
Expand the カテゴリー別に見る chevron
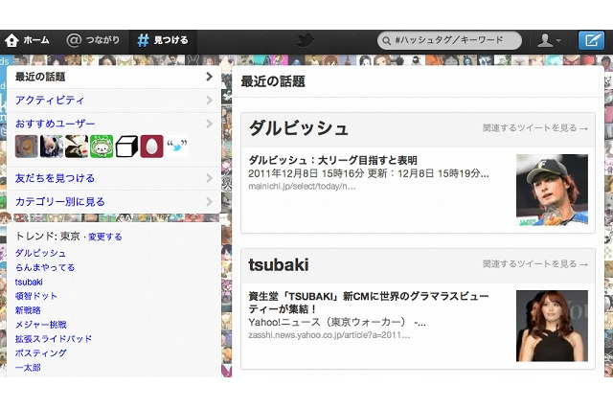(209, 201)
